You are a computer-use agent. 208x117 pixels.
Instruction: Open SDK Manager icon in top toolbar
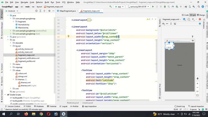click(x=194, y=6)
